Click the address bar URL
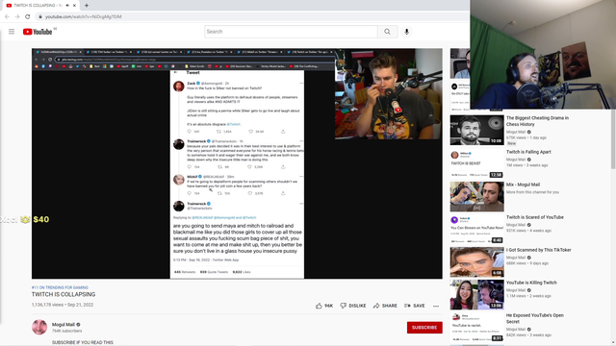Screen dimensions: 616x346 point(84,16)
